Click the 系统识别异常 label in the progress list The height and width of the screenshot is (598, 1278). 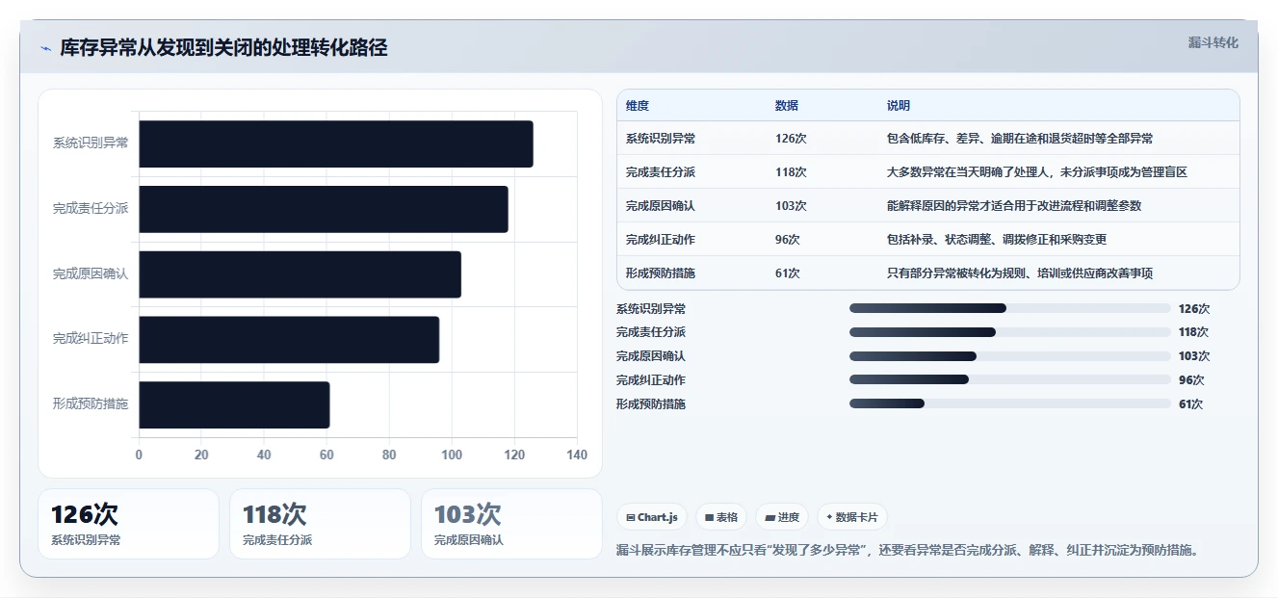(x=651, y=309)
